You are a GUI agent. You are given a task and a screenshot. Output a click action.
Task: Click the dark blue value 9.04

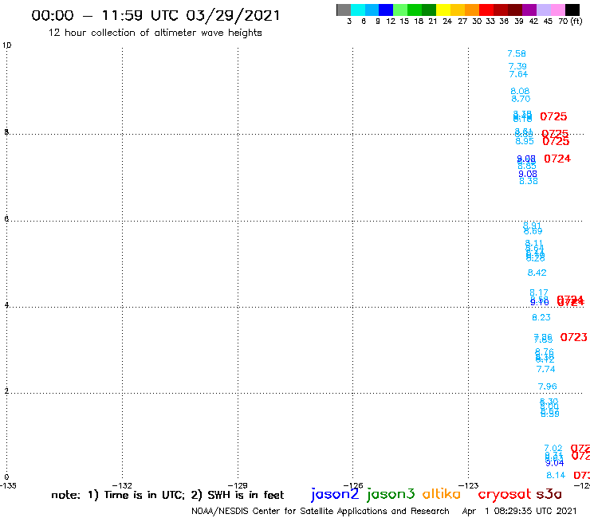pos(555,463)
